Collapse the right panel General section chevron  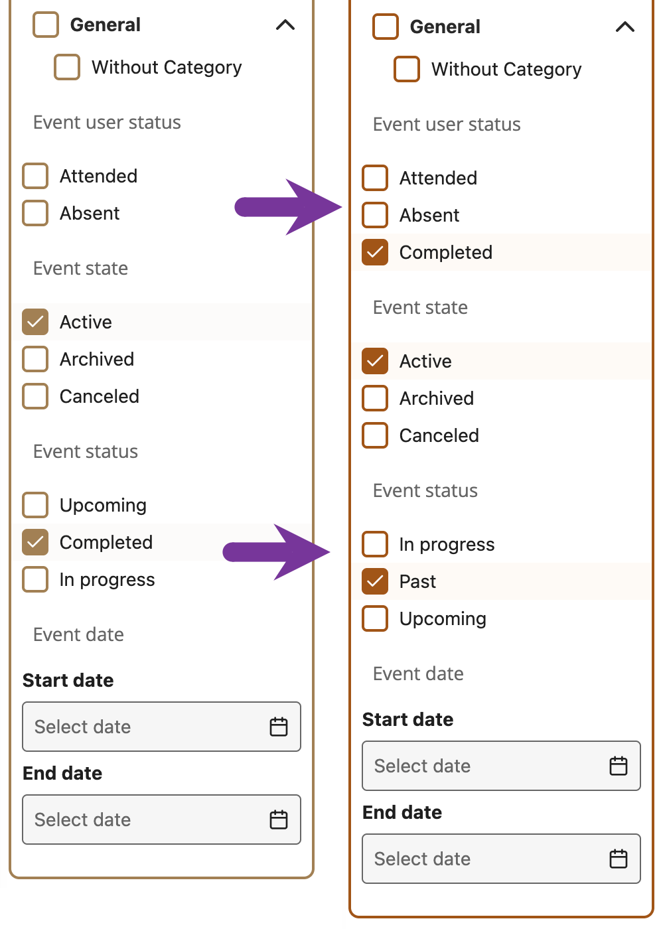pos(625,27)
